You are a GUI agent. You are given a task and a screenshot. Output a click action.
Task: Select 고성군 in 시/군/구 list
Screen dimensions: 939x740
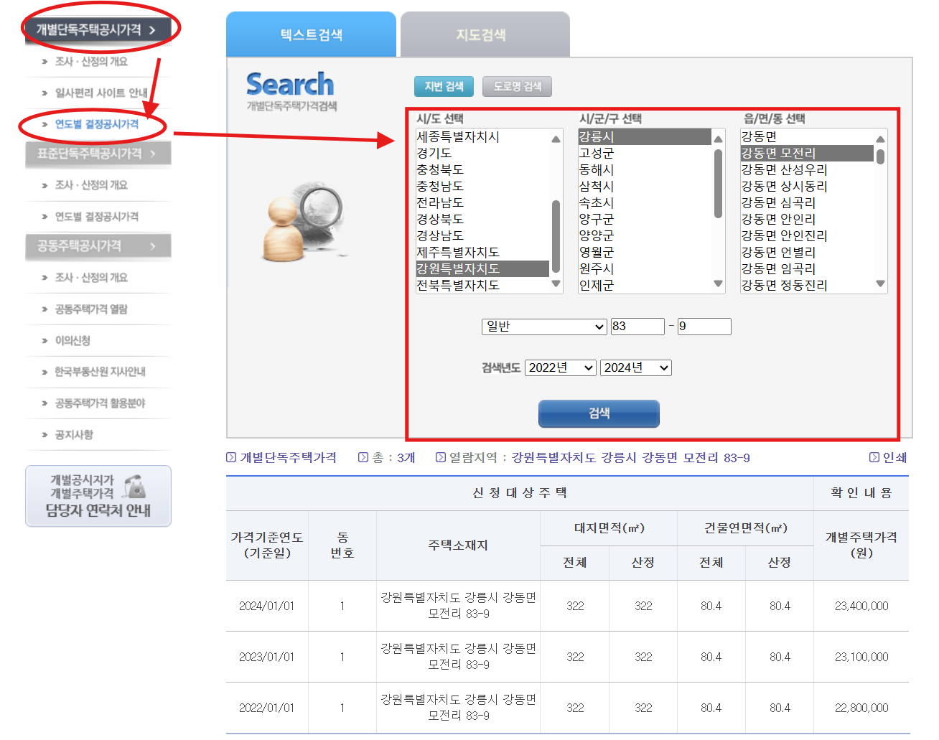(x=645, y=153)
